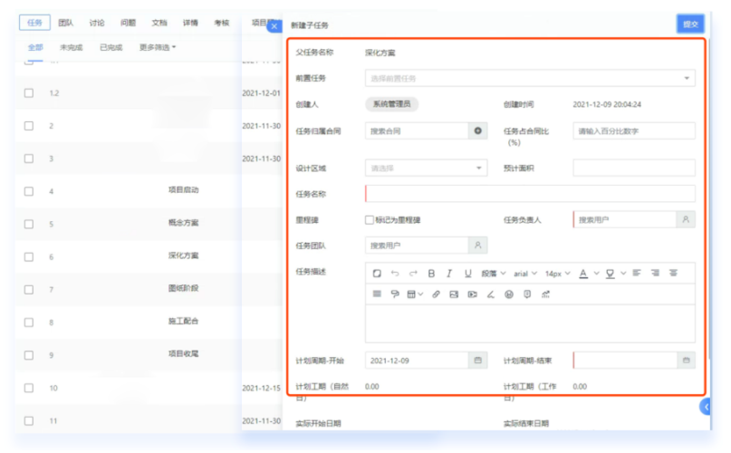
Task: Open user picker for task team
Action: [478, 245]
